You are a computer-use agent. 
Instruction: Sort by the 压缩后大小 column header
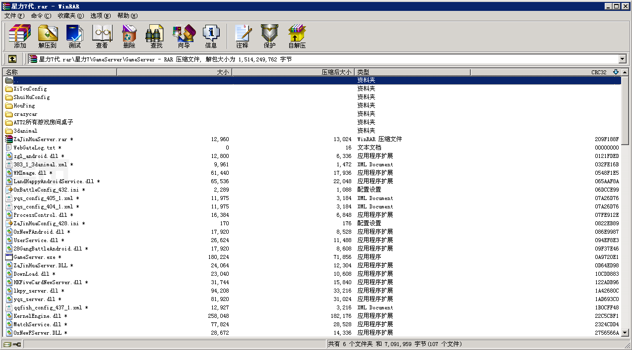[293, 72]
